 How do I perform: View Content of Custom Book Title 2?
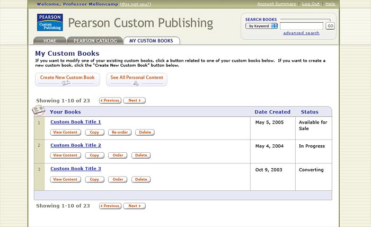[x=65, y=155]
